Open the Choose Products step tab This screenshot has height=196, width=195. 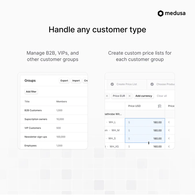point(161,84)
